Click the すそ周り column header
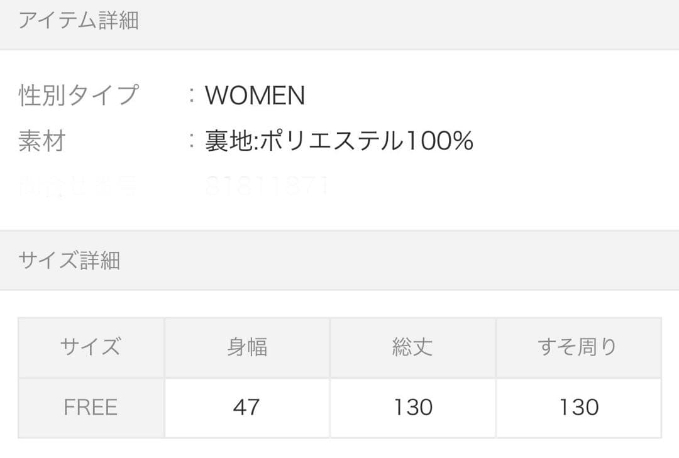 click(x=578, y=347)
